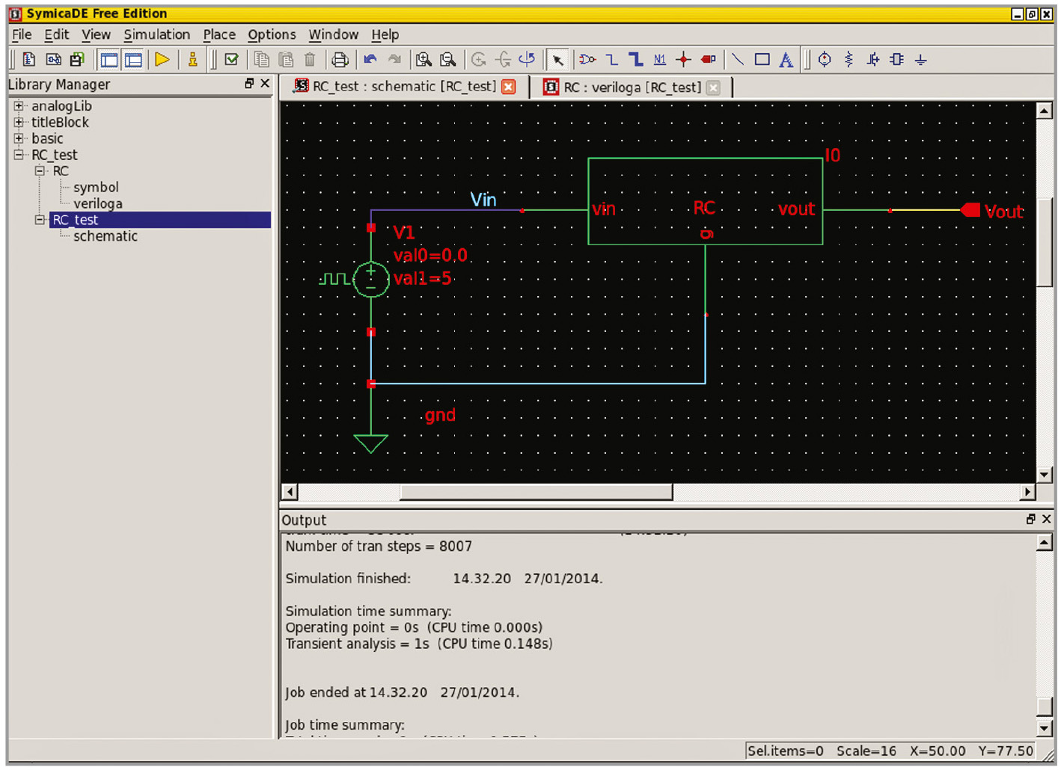Click the Output panel scroll down arrow

[1045, 728]
